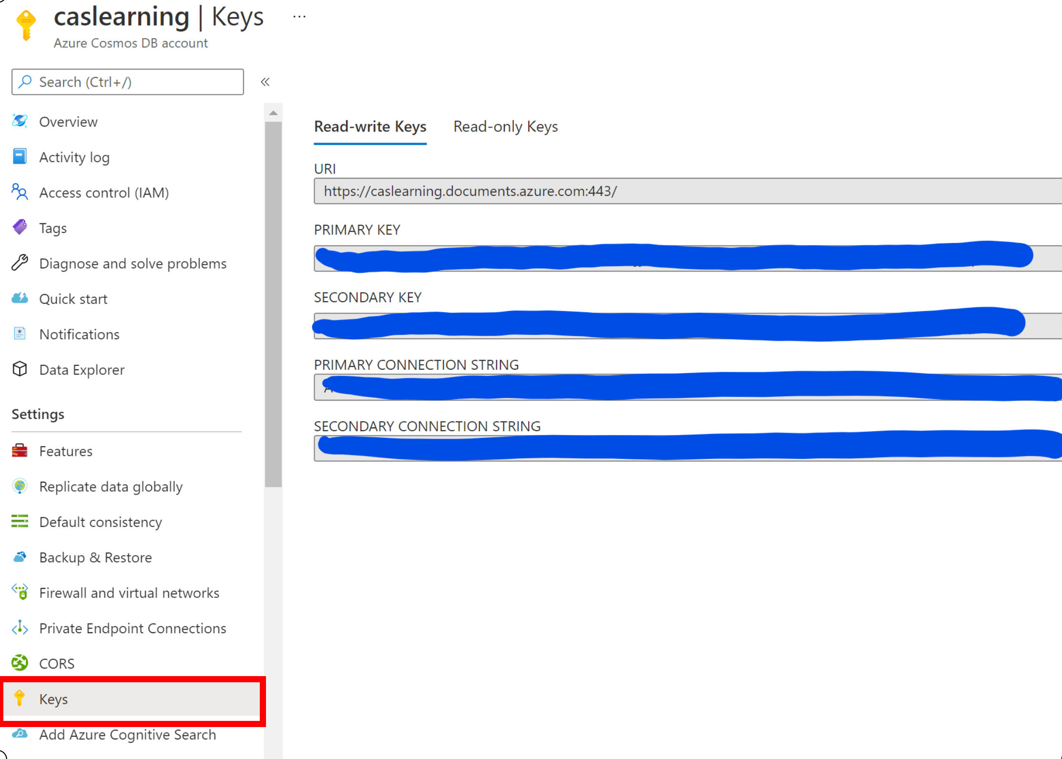Click the Secondary Connection String field
This screenshot has width=1062, height=759.
point(687,448)
